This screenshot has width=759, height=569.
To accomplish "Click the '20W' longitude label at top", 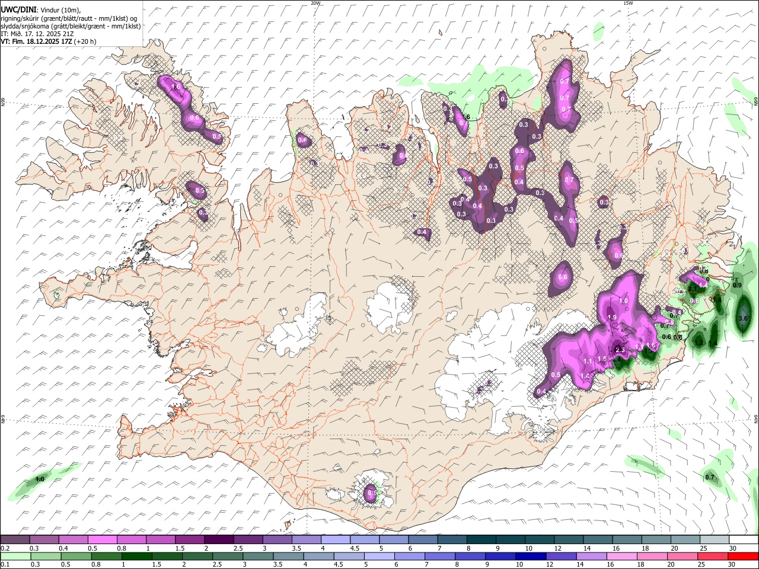I will point(315,3).
